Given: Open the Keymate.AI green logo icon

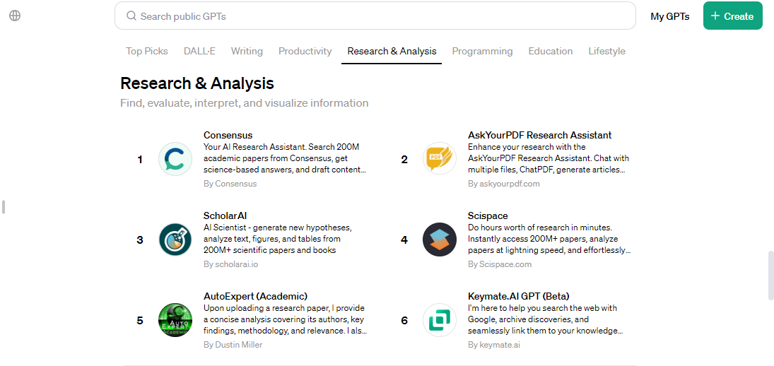Looking at the screenshot, I should 439,320.
